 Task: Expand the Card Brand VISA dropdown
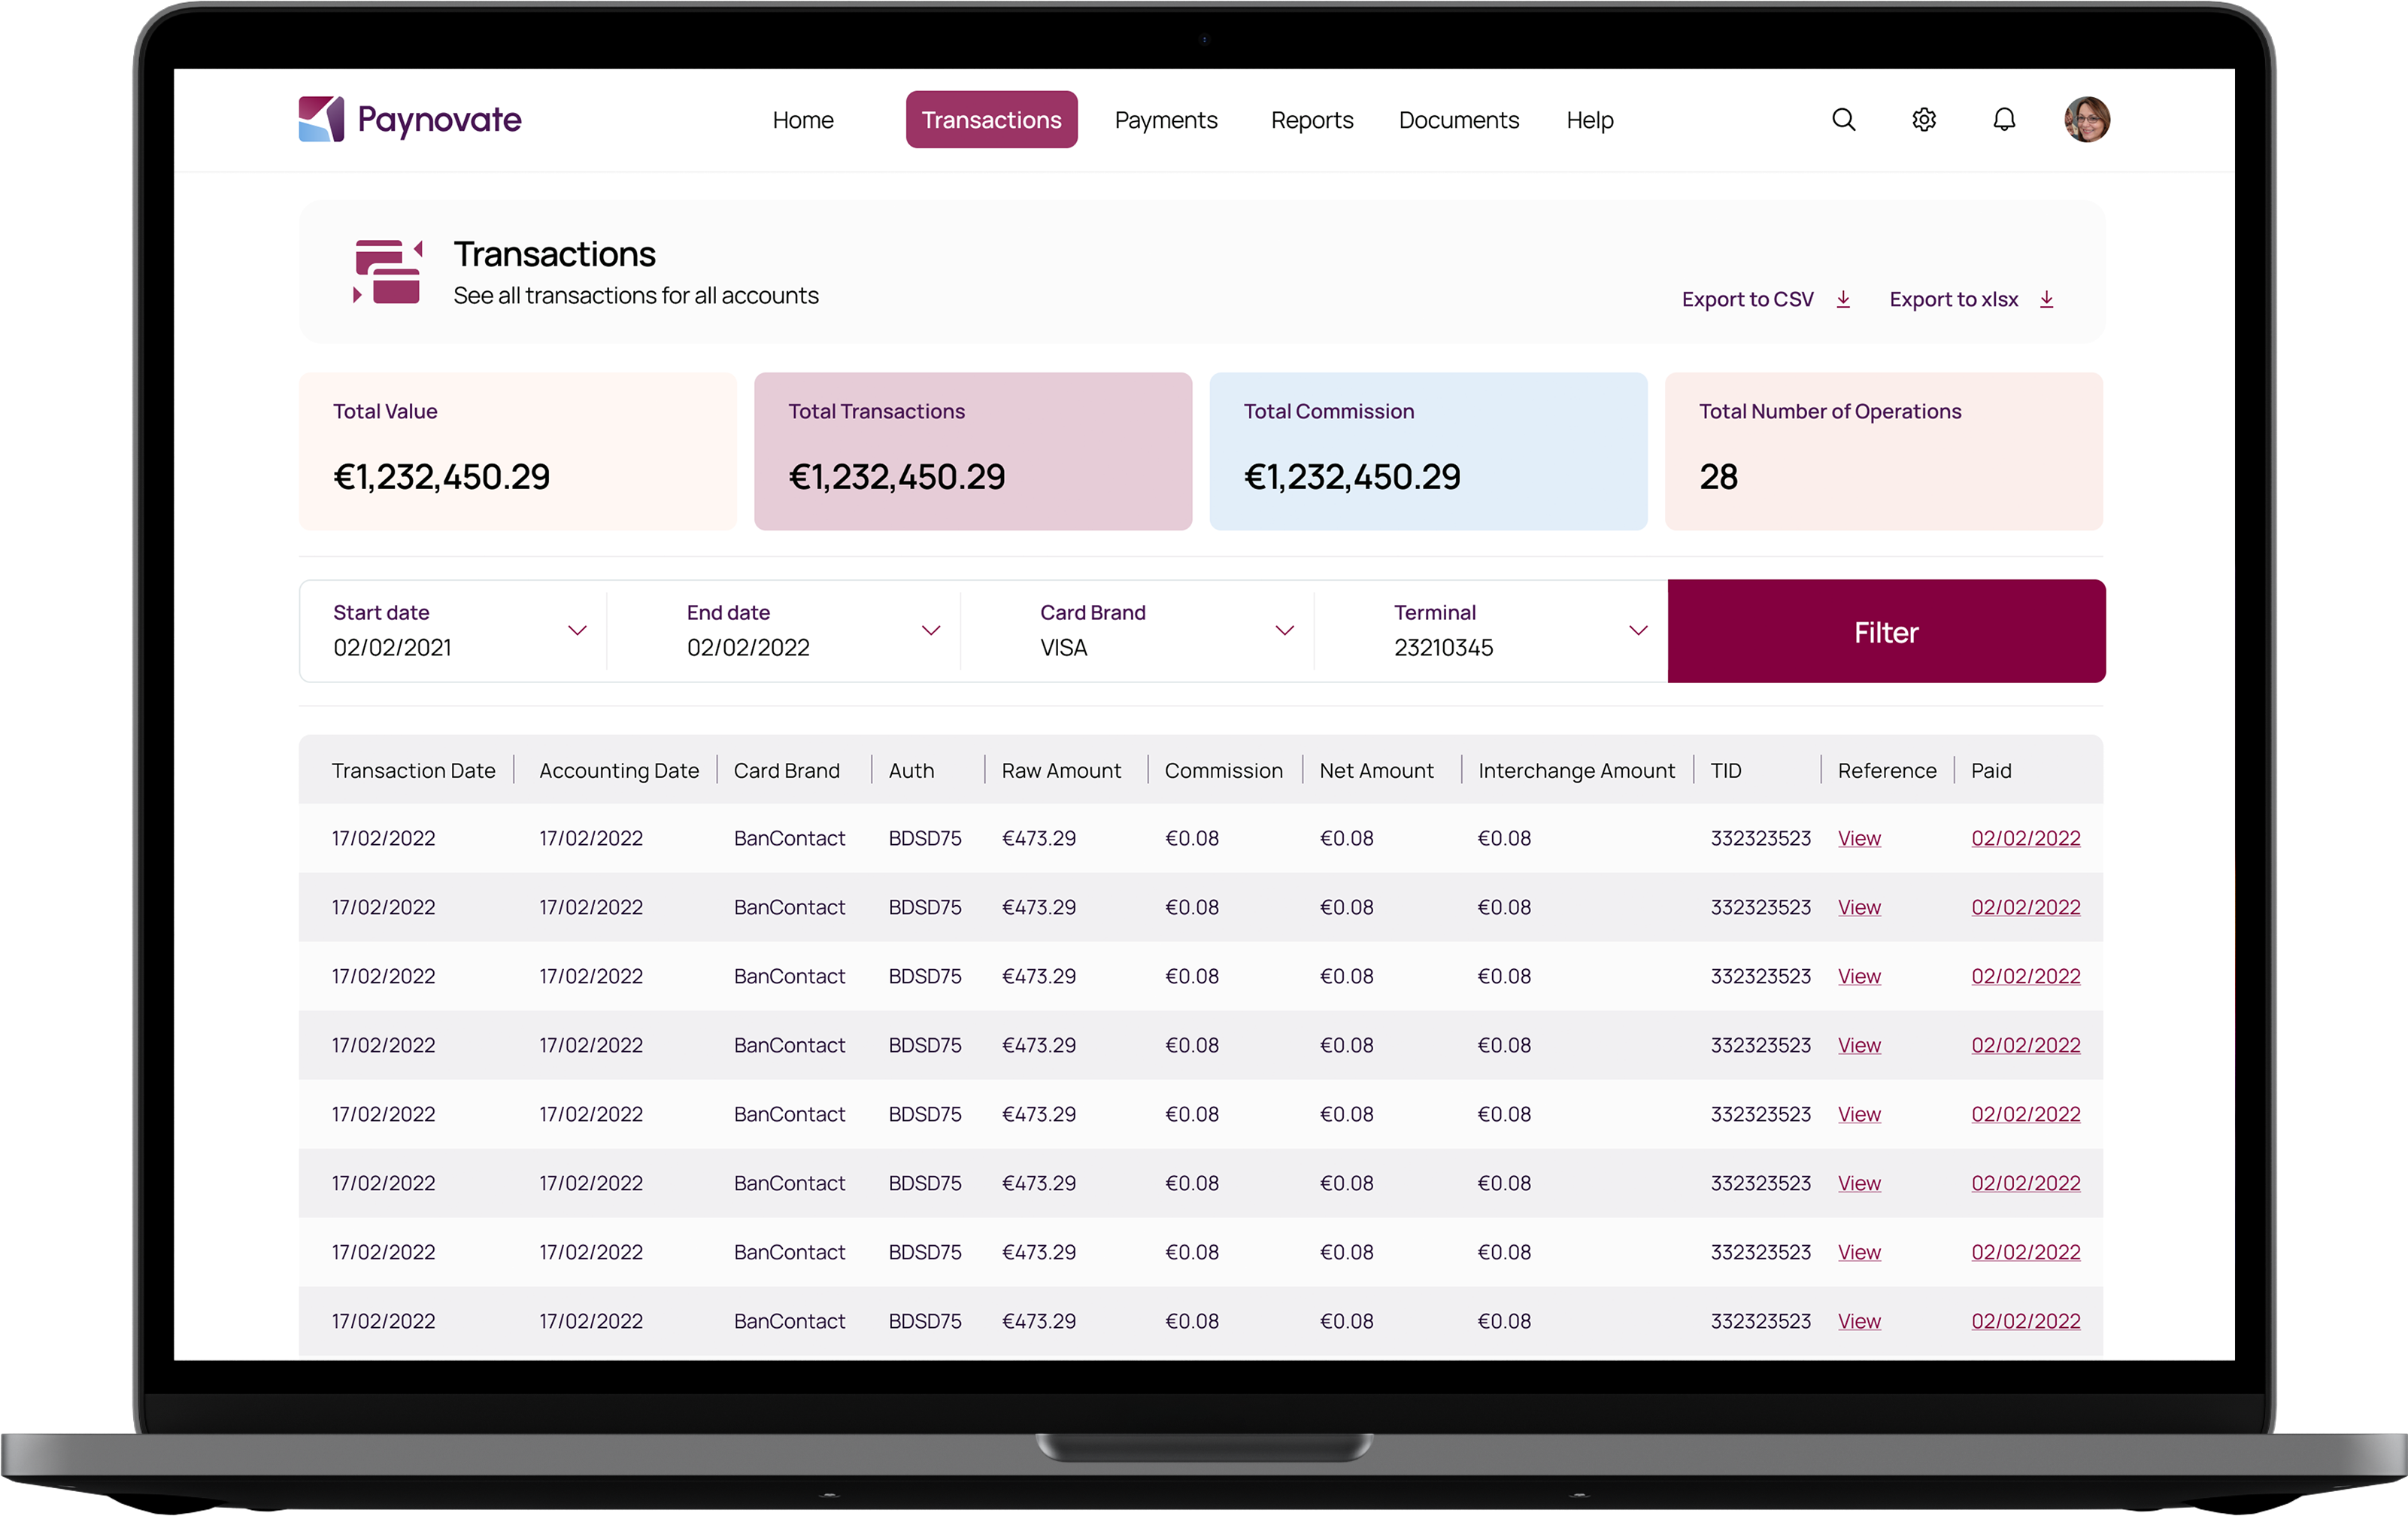coord(1282,632)
